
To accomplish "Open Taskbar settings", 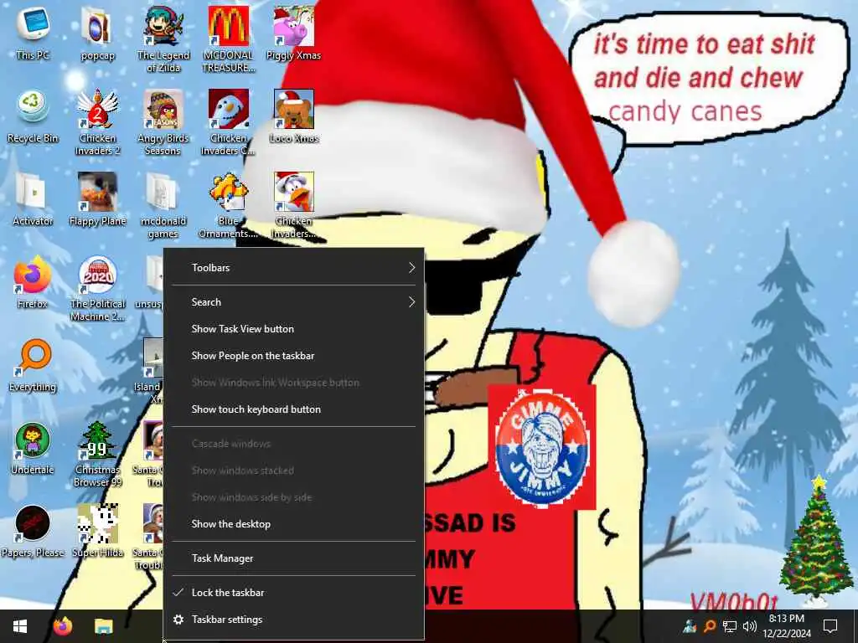I will pos(294,620).
